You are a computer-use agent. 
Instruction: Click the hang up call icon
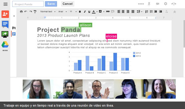(174, 4)
